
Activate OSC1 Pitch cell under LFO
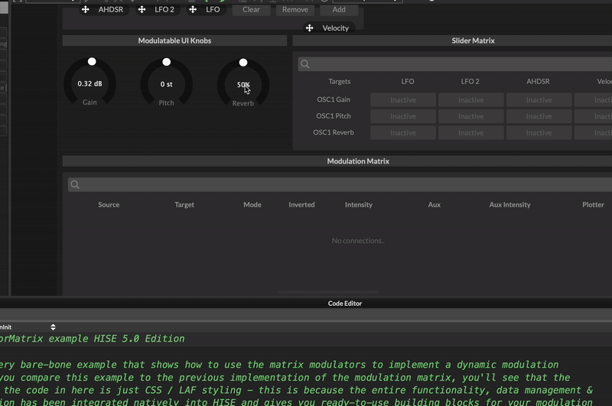tap(403, 116)
